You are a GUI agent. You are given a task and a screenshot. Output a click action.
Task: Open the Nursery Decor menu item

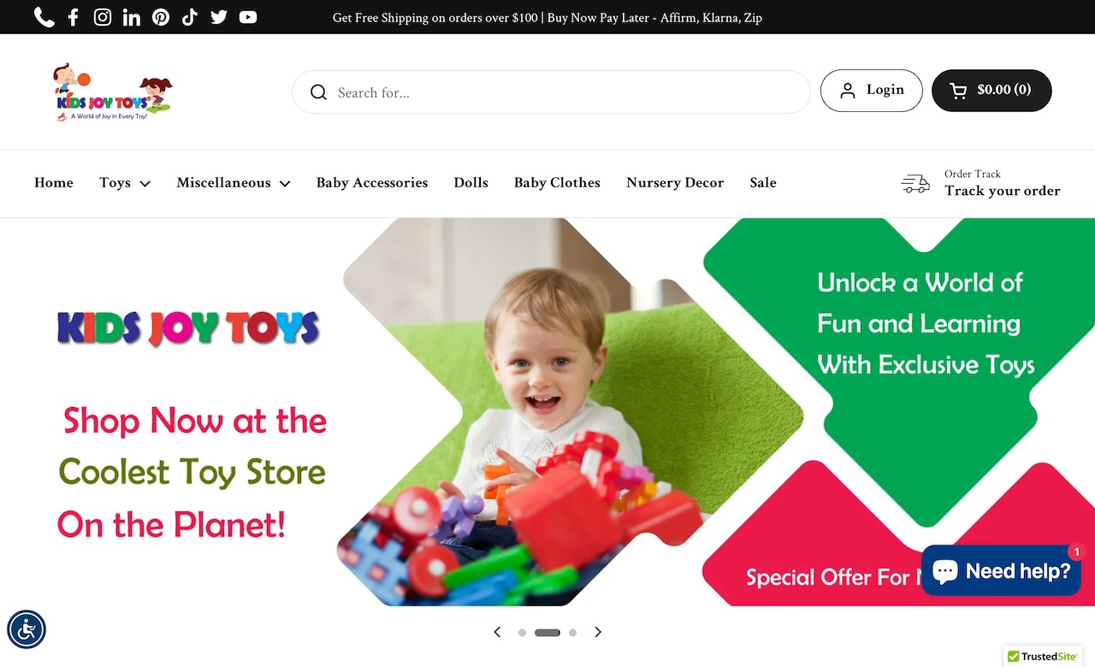click(675, 183)
